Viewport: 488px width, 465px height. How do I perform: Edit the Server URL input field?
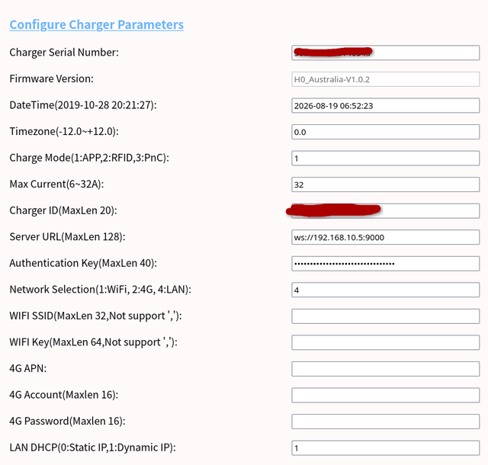pos(386,237)
